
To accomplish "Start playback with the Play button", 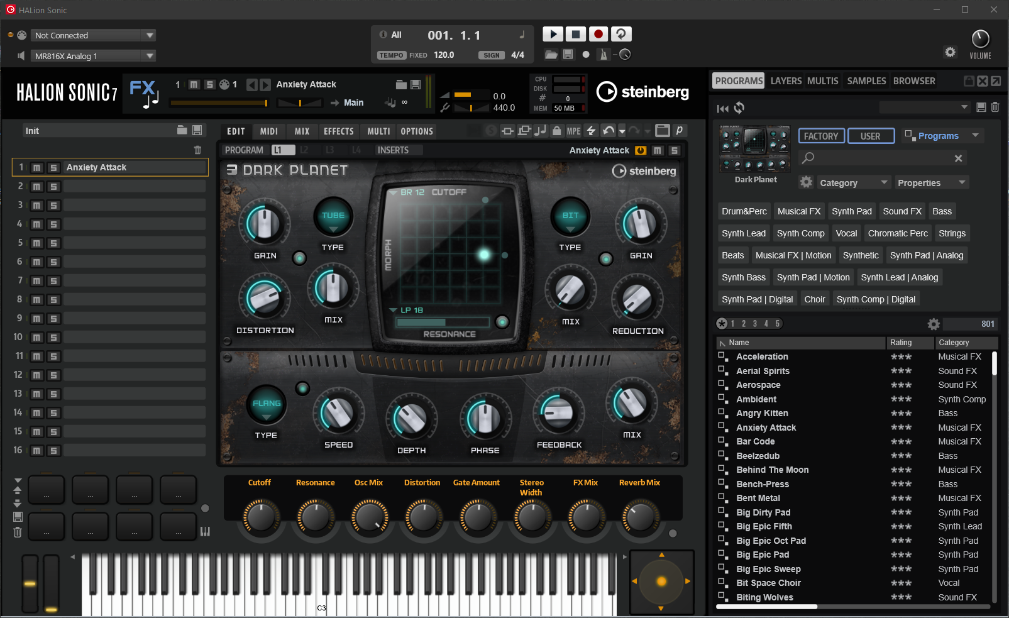I will point(553,34).
